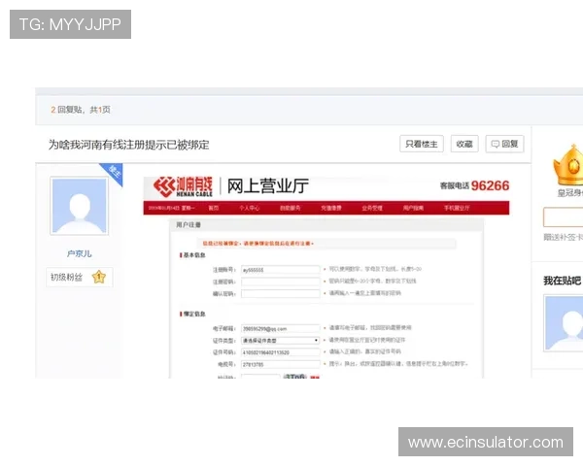Click the 2回复贴，共1页 counter text
Image resolution: width=583 pixels, height=466 pixels.
pos(81,110)
